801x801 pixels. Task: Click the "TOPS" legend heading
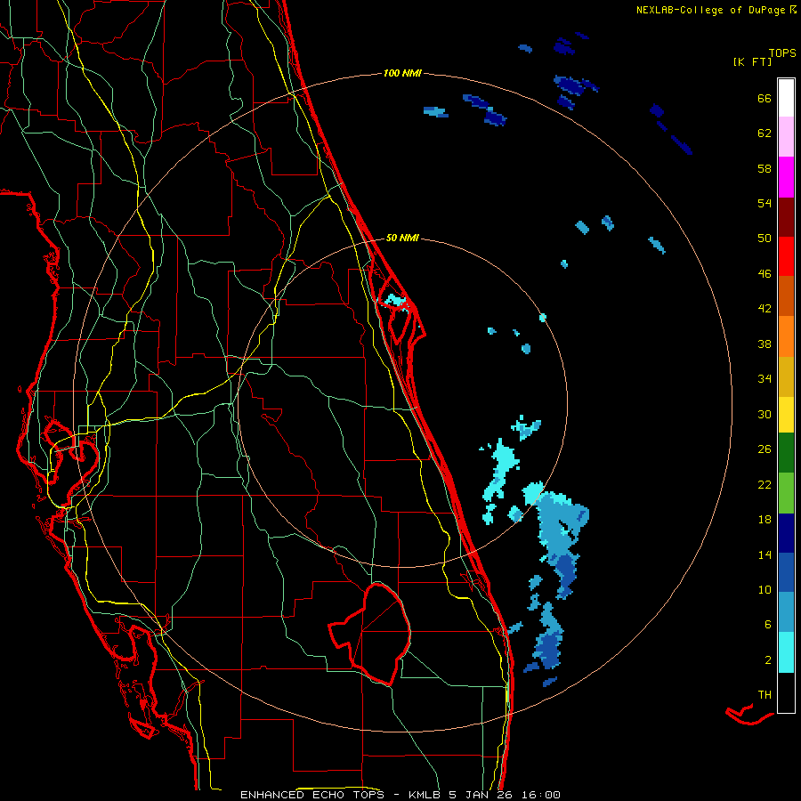782,53
